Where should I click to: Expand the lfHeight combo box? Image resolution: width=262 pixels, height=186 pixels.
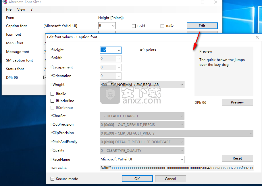(x=119, y=50)
